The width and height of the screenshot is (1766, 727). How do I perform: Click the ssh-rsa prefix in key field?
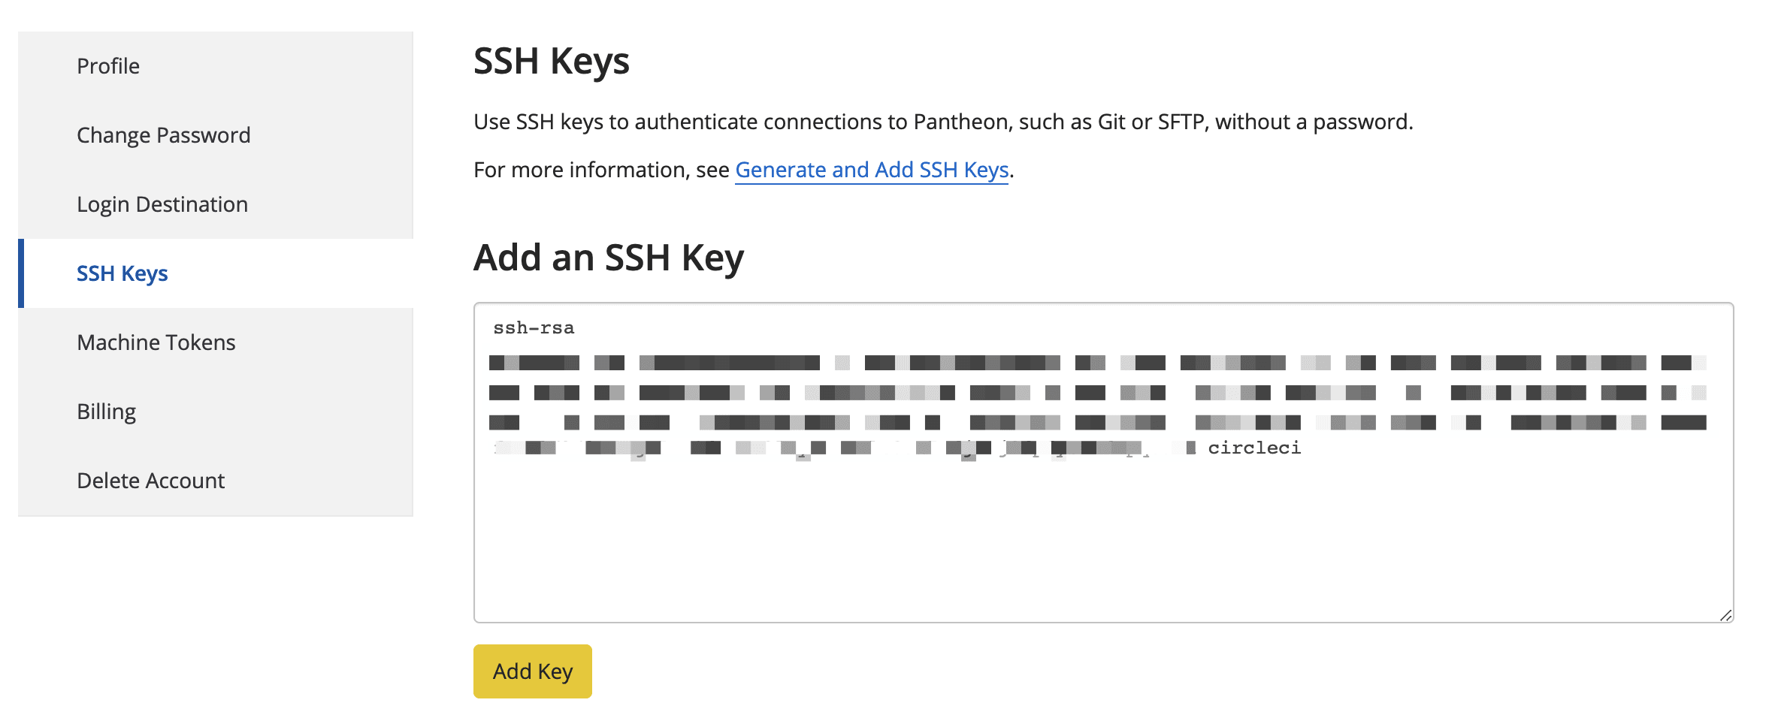(534, 328)
